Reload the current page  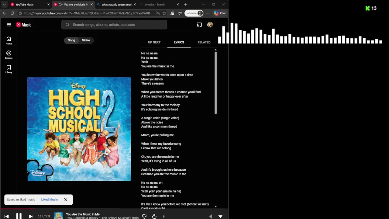pos(12,13)
